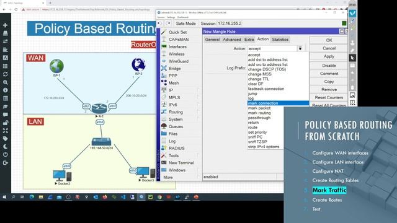Click the R-1 router node in topology
This screenshot has width=397, height=223.
(99, 108)
